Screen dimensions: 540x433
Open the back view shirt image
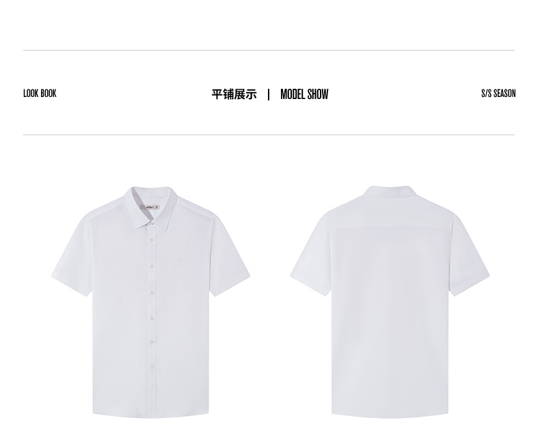(390, 301)
